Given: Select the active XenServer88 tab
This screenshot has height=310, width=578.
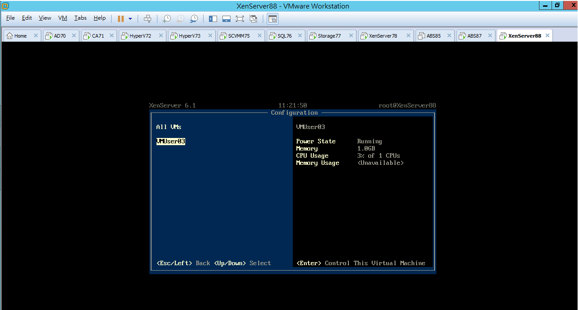Looking at the screenshot, I should [x=525, y=36].
